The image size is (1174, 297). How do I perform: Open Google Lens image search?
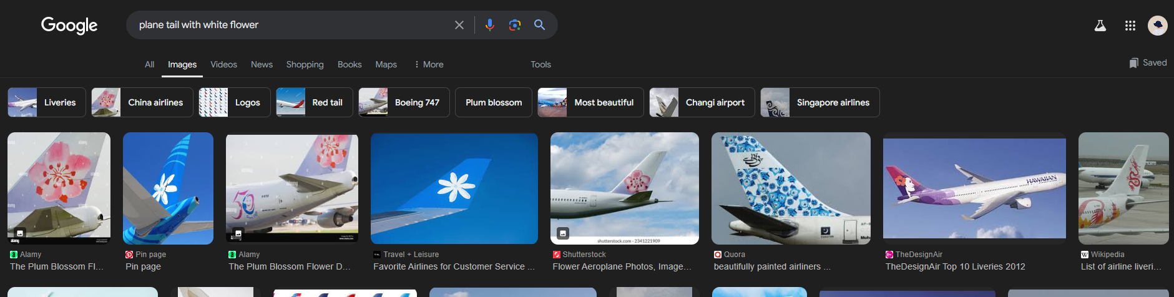click(514, 25)
